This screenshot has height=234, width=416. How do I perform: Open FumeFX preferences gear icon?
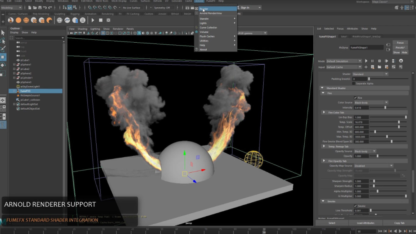[x=401, y=61]
